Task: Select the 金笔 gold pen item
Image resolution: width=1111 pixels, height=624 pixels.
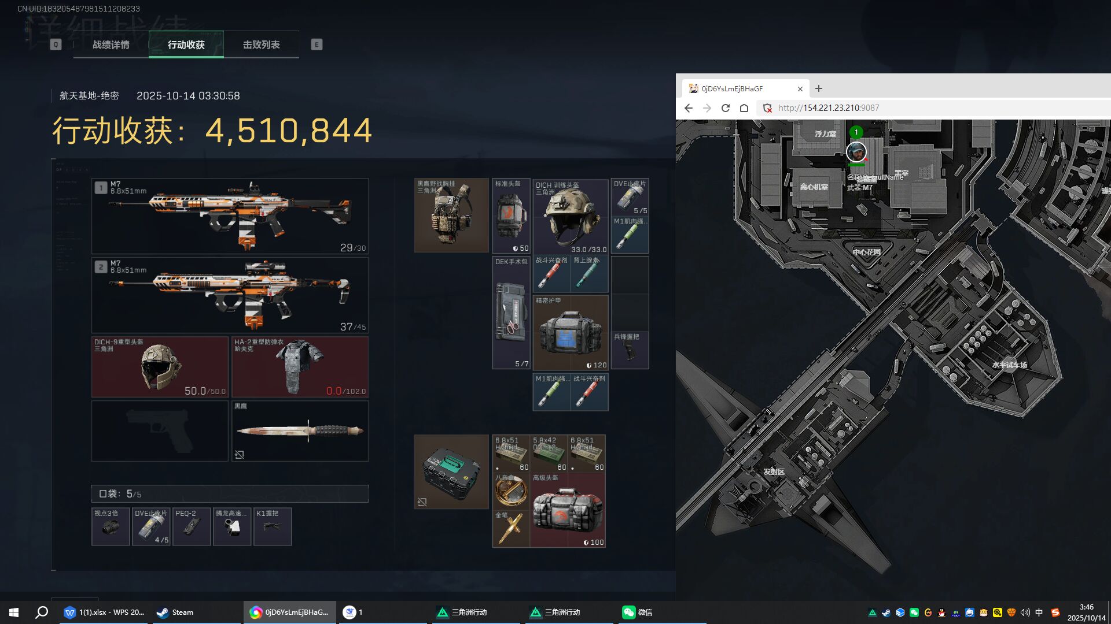Action: 510,529
